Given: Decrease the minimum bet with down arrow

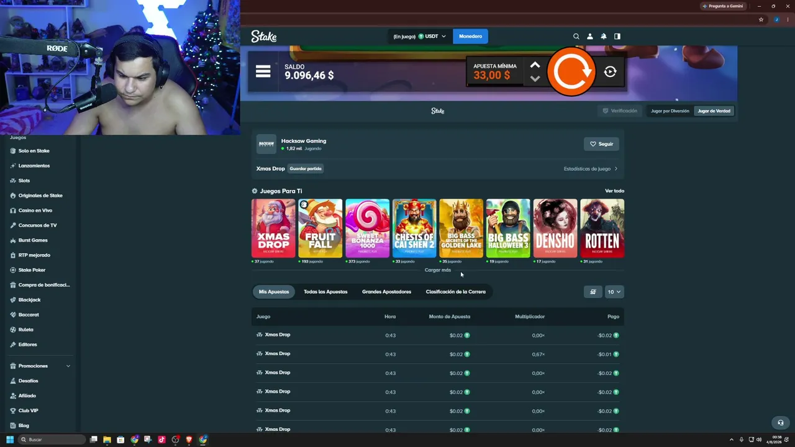Looking at the screenshot, I should [535, 79].
